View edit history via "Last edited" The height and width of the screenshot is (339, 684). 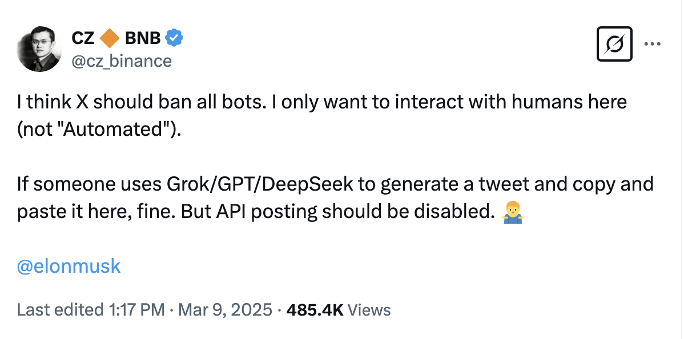click(60, 310)
